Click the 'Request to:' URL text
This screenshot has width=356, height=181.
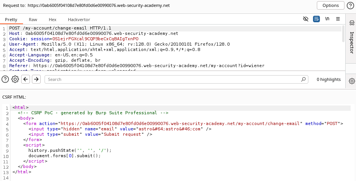pos(99,5)
